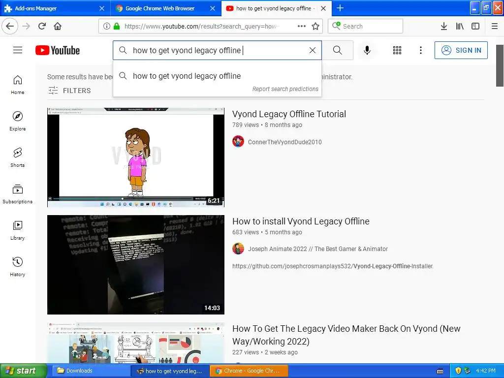Click ConnerTheVyondDude2010 channel avatar
This screenshot has height=378, width=504.
pyautogui.click(x=238, y=141)
